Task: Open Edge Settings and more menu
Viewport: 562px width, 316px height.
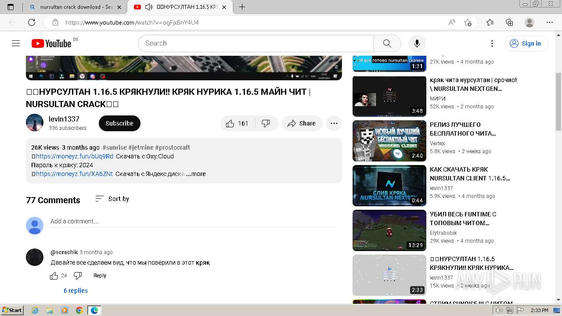Action: coord(549,22)
